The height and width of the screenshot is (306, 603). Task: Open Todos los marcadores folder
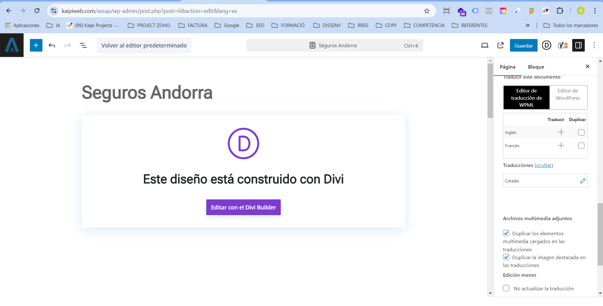[x=571, y=25]
